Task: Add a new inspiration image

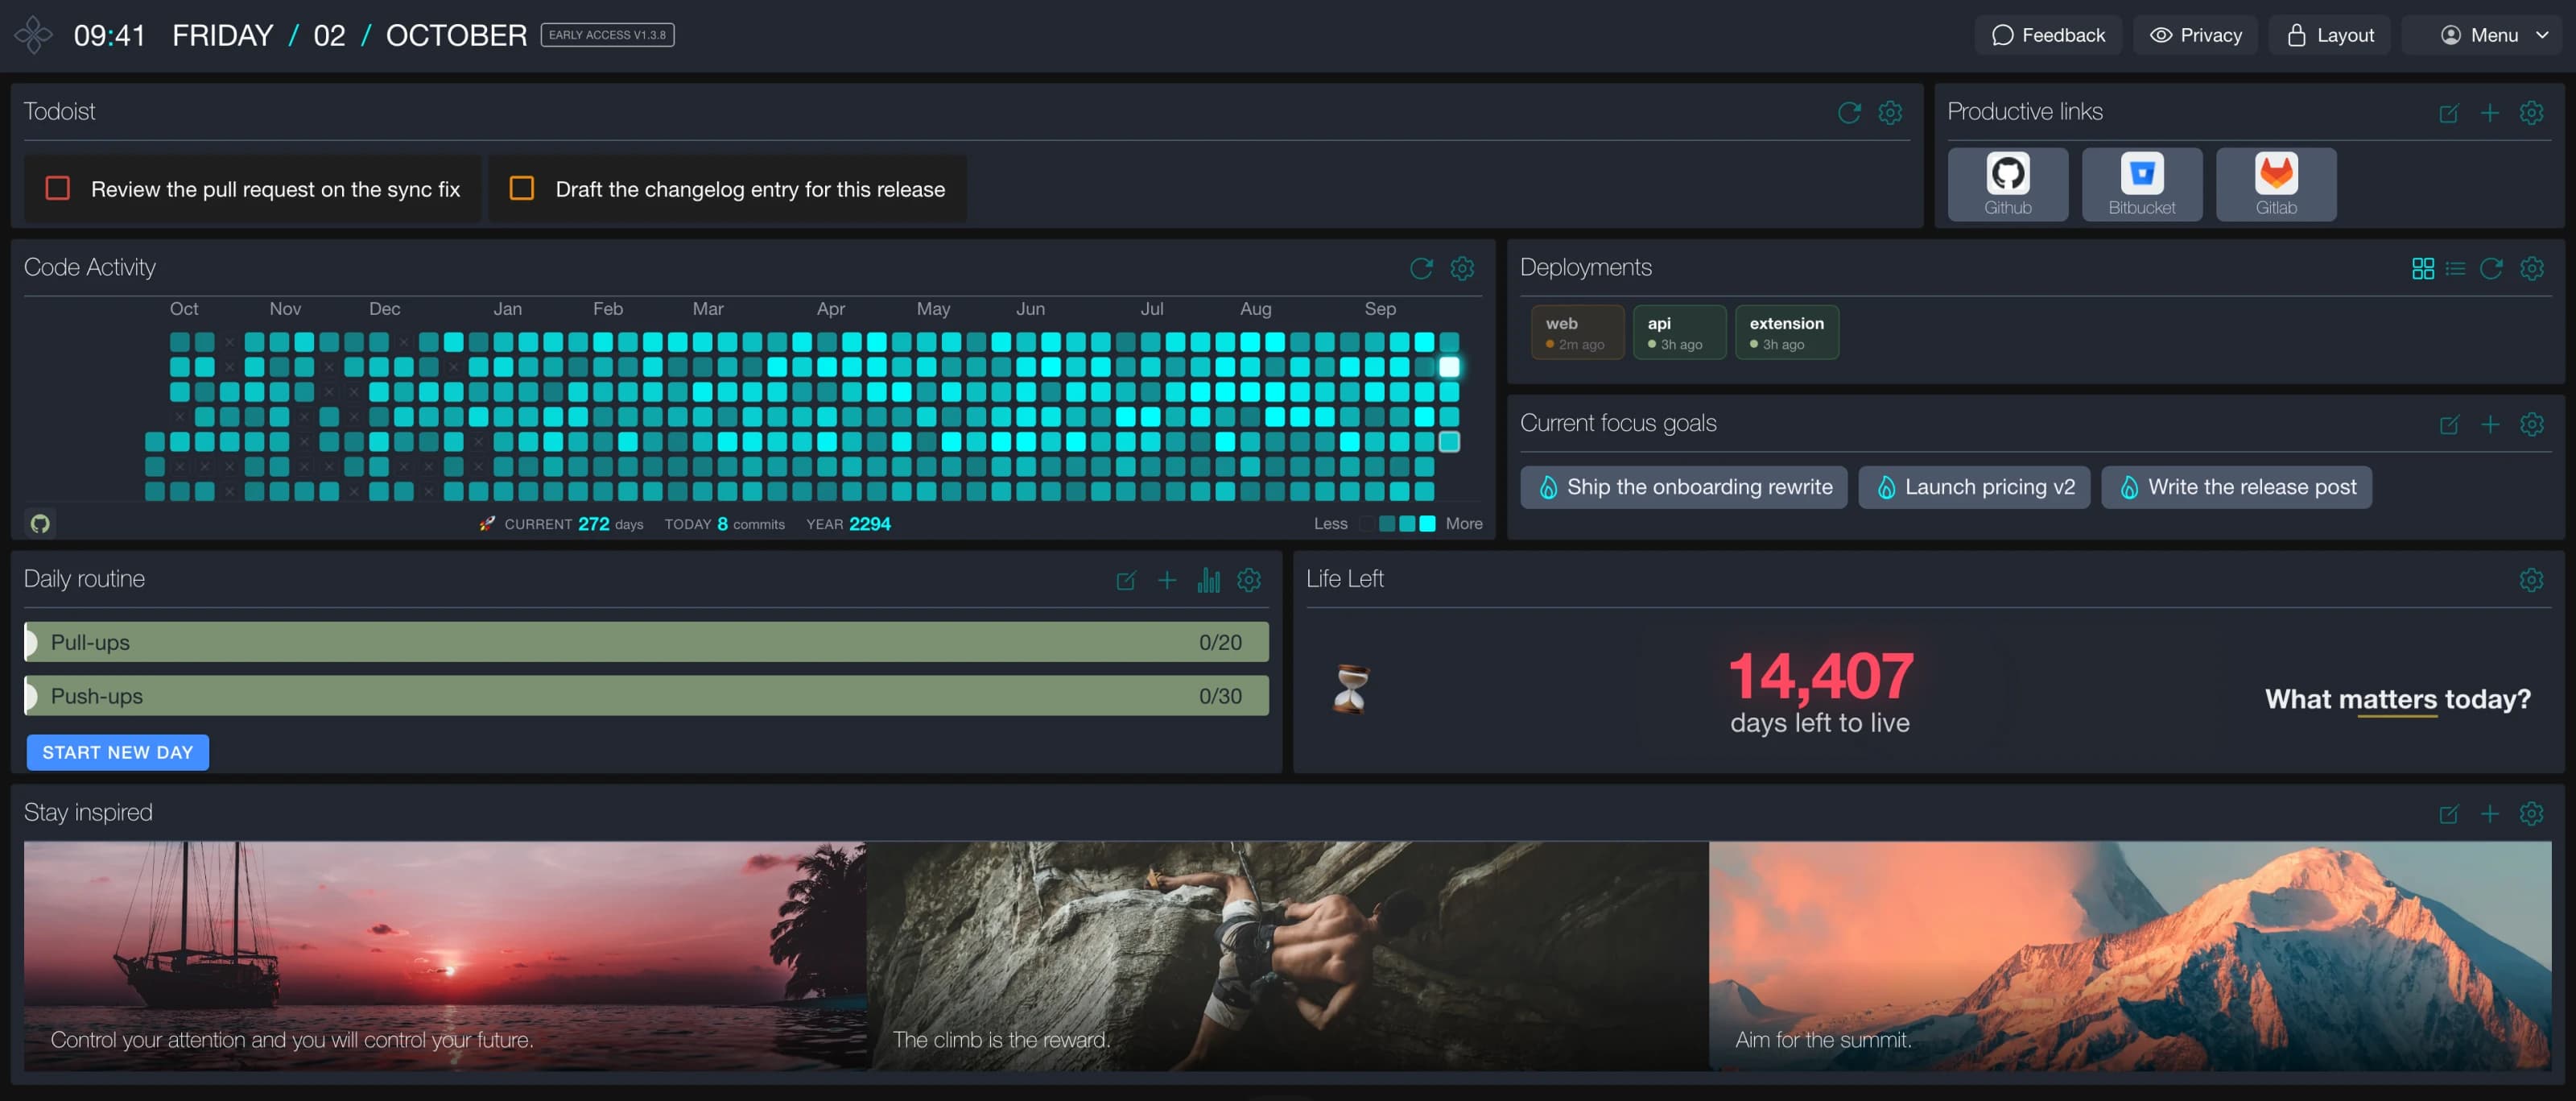Action: pos(2490,813)
